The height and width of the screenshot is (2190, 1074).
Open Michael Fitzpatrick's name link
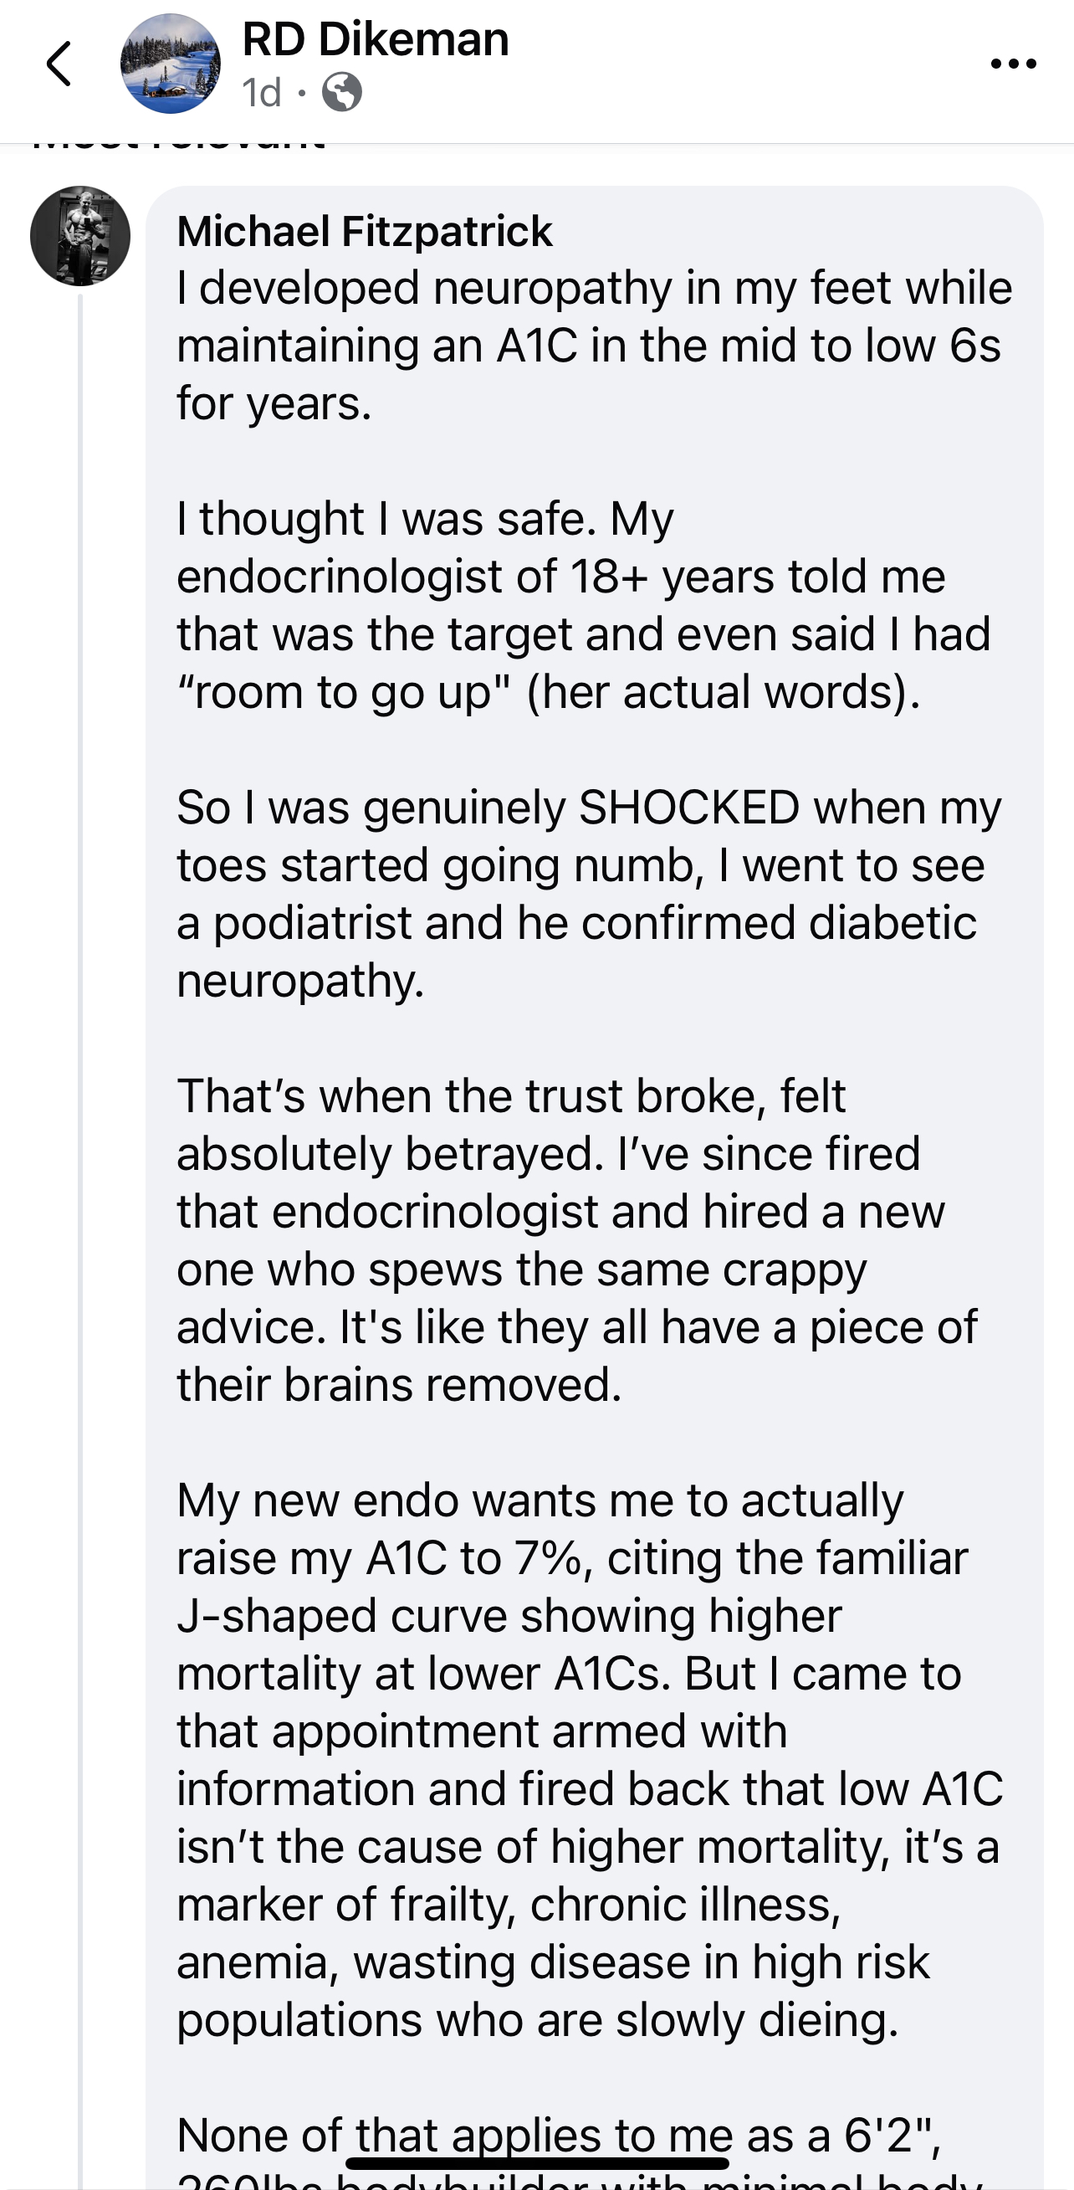(x=365, y=231)
